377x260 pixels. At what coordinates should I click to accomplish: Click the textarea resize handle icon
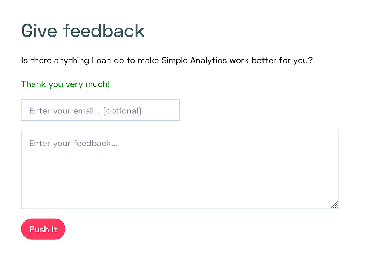coord(334,205)
